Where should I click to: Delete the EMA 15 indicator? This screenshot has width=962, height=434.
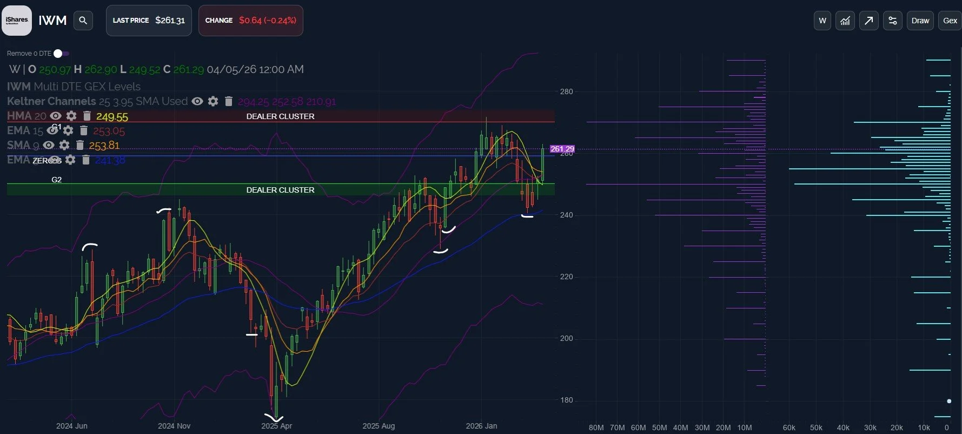point(84,130)
